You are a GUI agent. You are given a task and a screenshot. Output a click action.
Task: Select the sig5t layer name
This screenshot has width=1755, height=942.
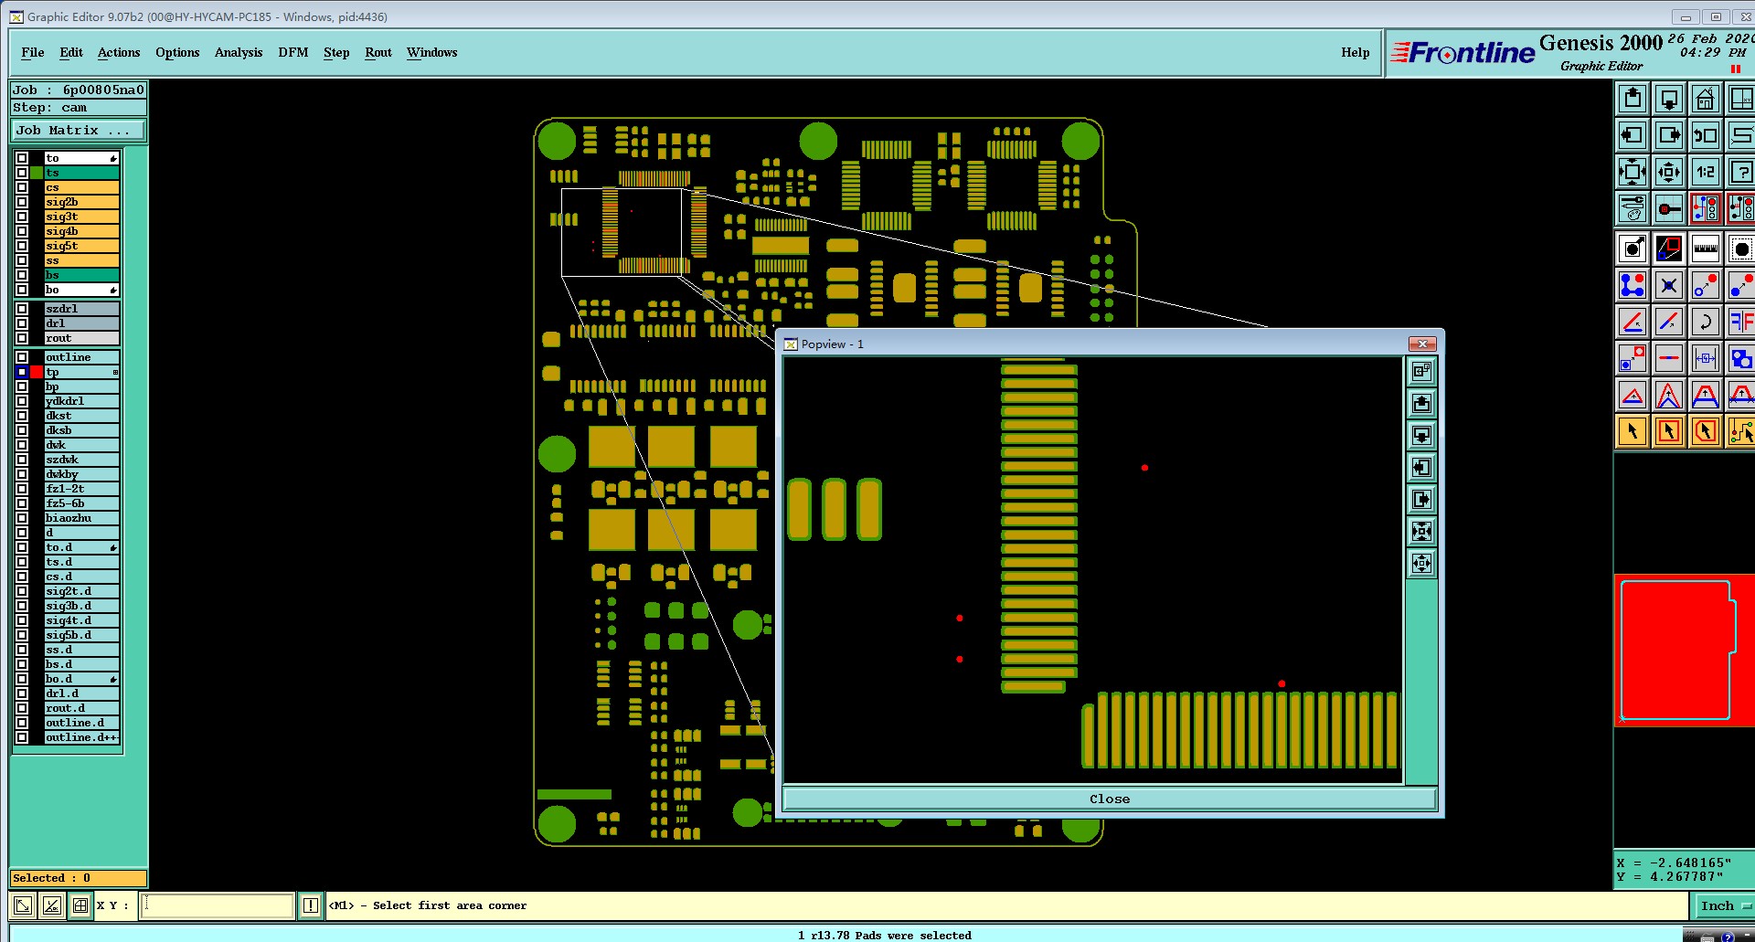pyautogui.click(x=82, y=246)
